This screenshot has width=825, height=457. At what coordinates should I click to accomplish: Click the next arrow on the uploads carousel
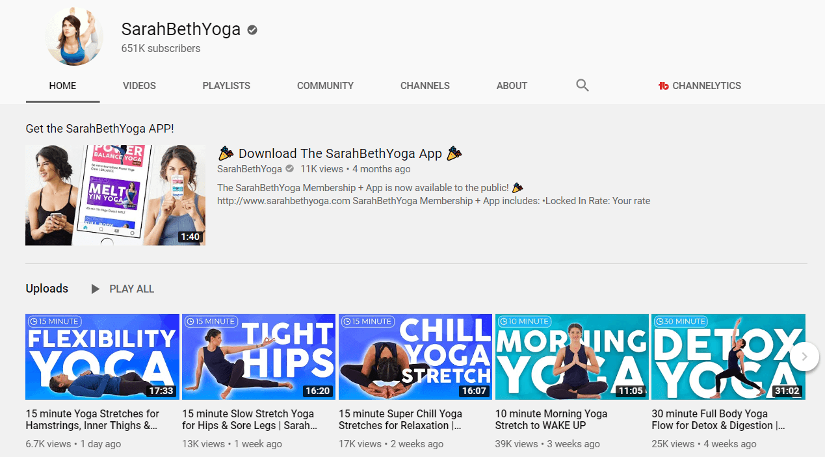point(805,356)
